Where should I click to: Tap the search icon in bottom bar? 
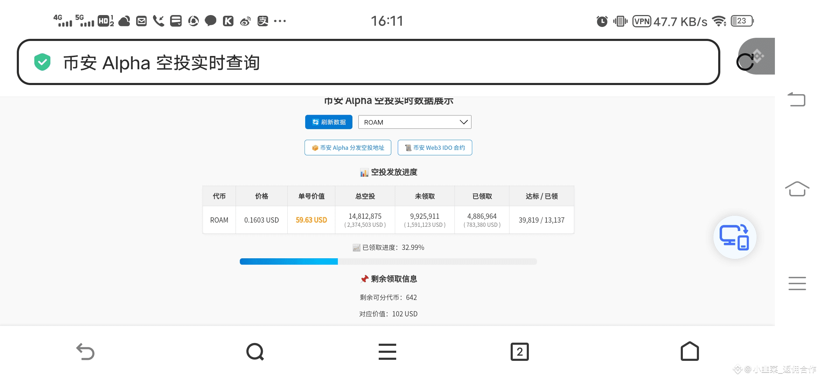point(255,352)
